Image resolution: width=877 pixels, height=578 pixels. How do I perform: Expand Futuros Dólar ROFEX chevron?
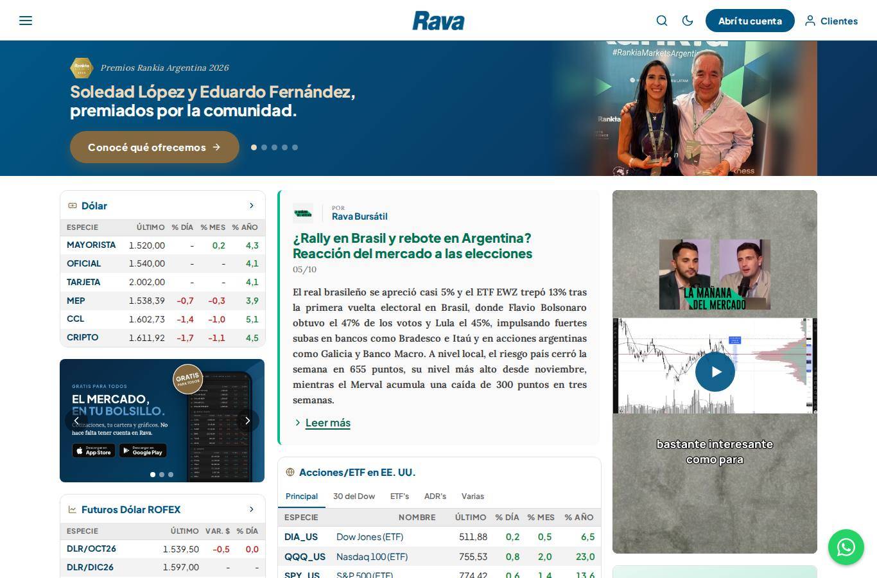coord(252,509)
